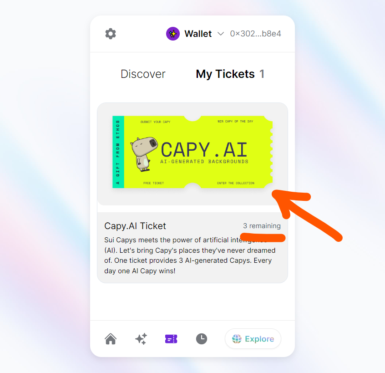Open settings via the gear icon
This screenshot has height=373, width=385.
coord(111,34)
